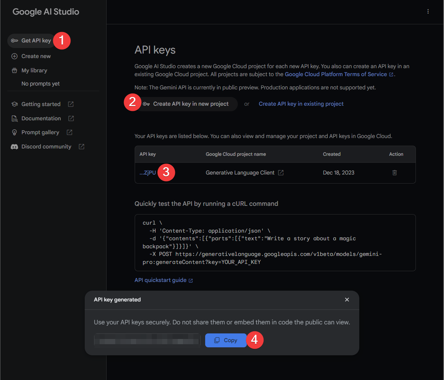Screen dimensions: 444x380
Task: Open Getting started sidebar item
Action: pyautogui.click(x=41, y=104)
